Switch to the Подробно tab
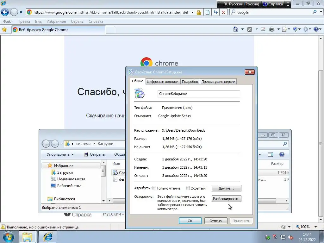This screenshot has width=324, height=243. coord(190,82)
